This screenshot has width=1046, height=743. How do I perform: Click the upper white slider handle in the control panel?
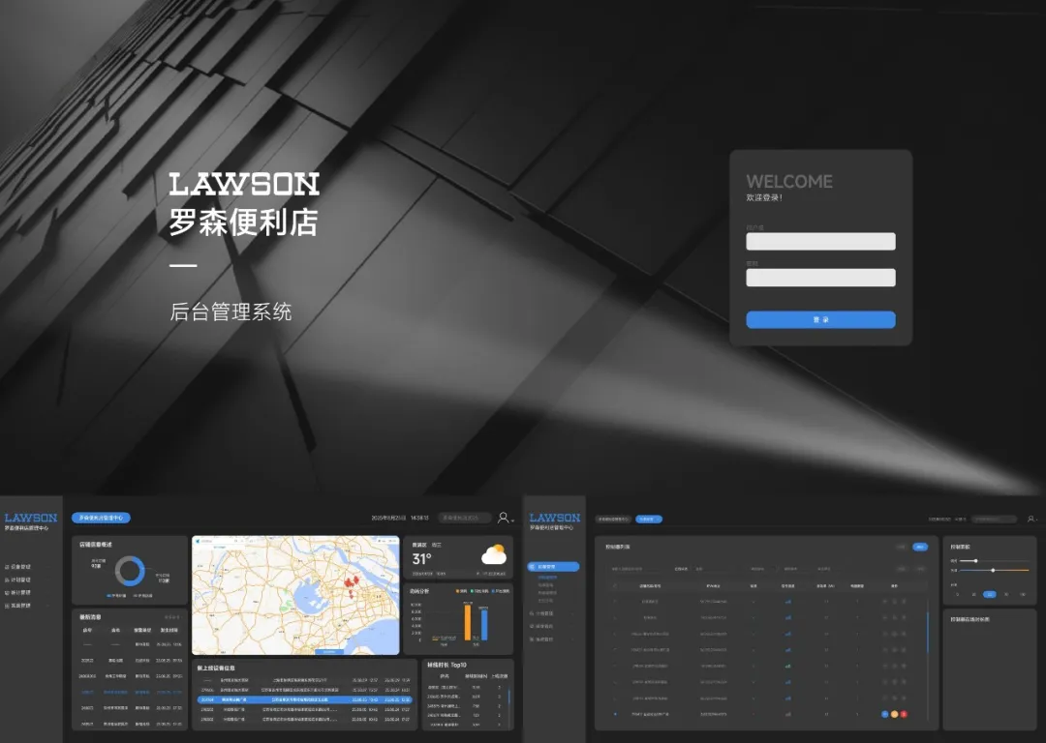[x=975, y=561]
